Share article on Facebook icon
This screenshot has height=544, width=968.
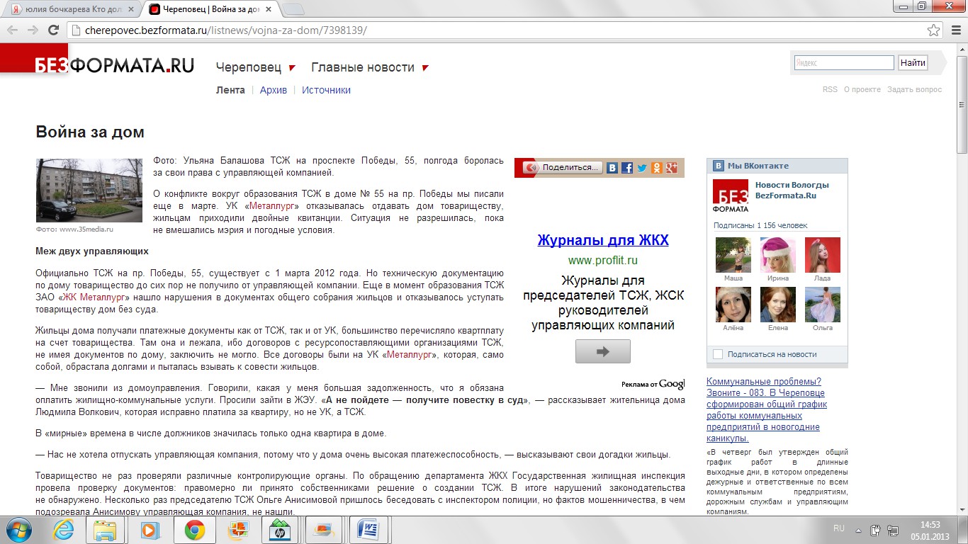pyautogui.click(x=627, y=168)
